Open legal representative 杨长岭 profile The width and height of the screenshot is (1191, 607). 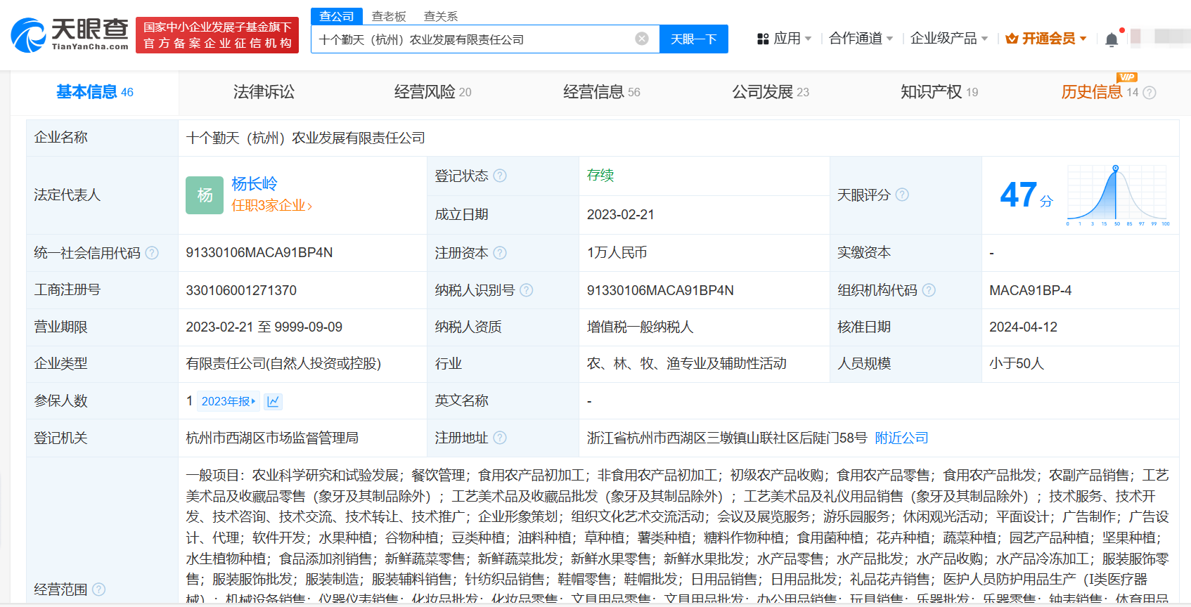(255, 184)
